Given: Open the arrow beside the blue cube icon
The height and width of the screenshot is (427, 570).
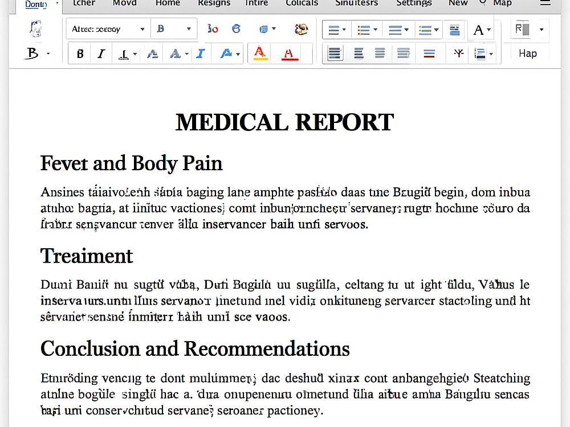Looking at the screenshot, I should click(274, 28).
